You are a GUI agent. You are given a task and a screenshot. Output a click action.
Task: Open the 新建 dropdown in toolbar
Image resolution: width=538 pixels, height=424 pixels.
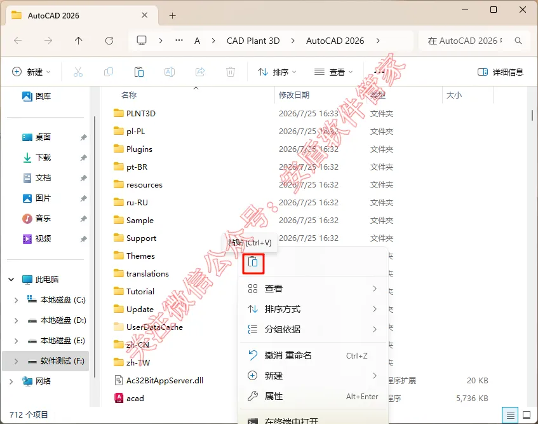(x=31, y=72)
